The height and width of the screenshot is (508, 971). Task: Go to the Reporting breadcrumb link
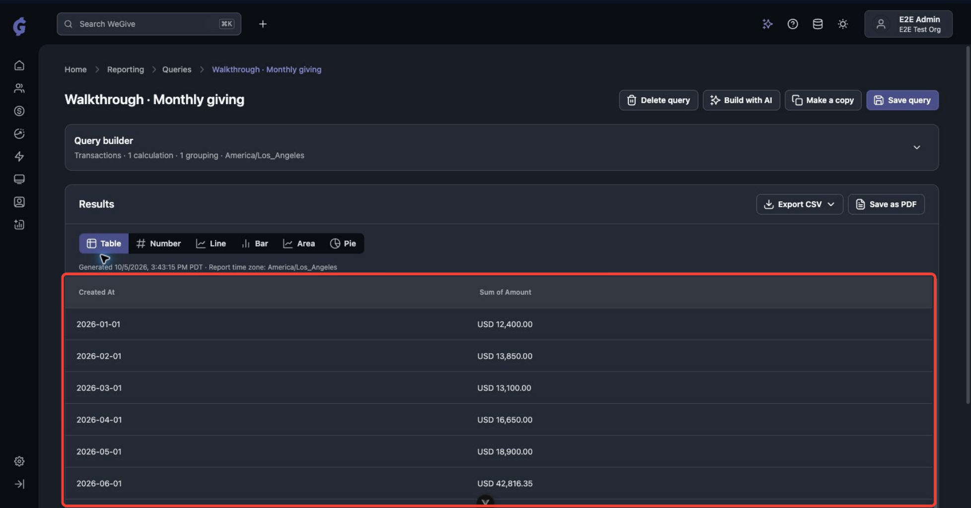pyautogui.click(x=126, y=69)
